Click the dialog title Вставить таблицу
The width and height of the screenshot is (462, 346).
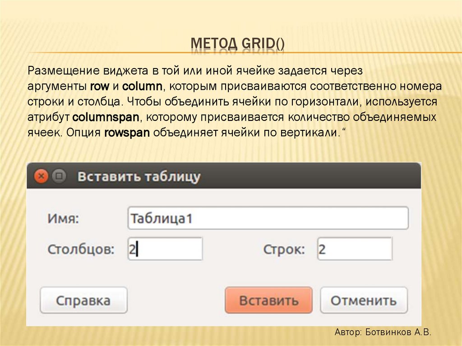point(139,176)
